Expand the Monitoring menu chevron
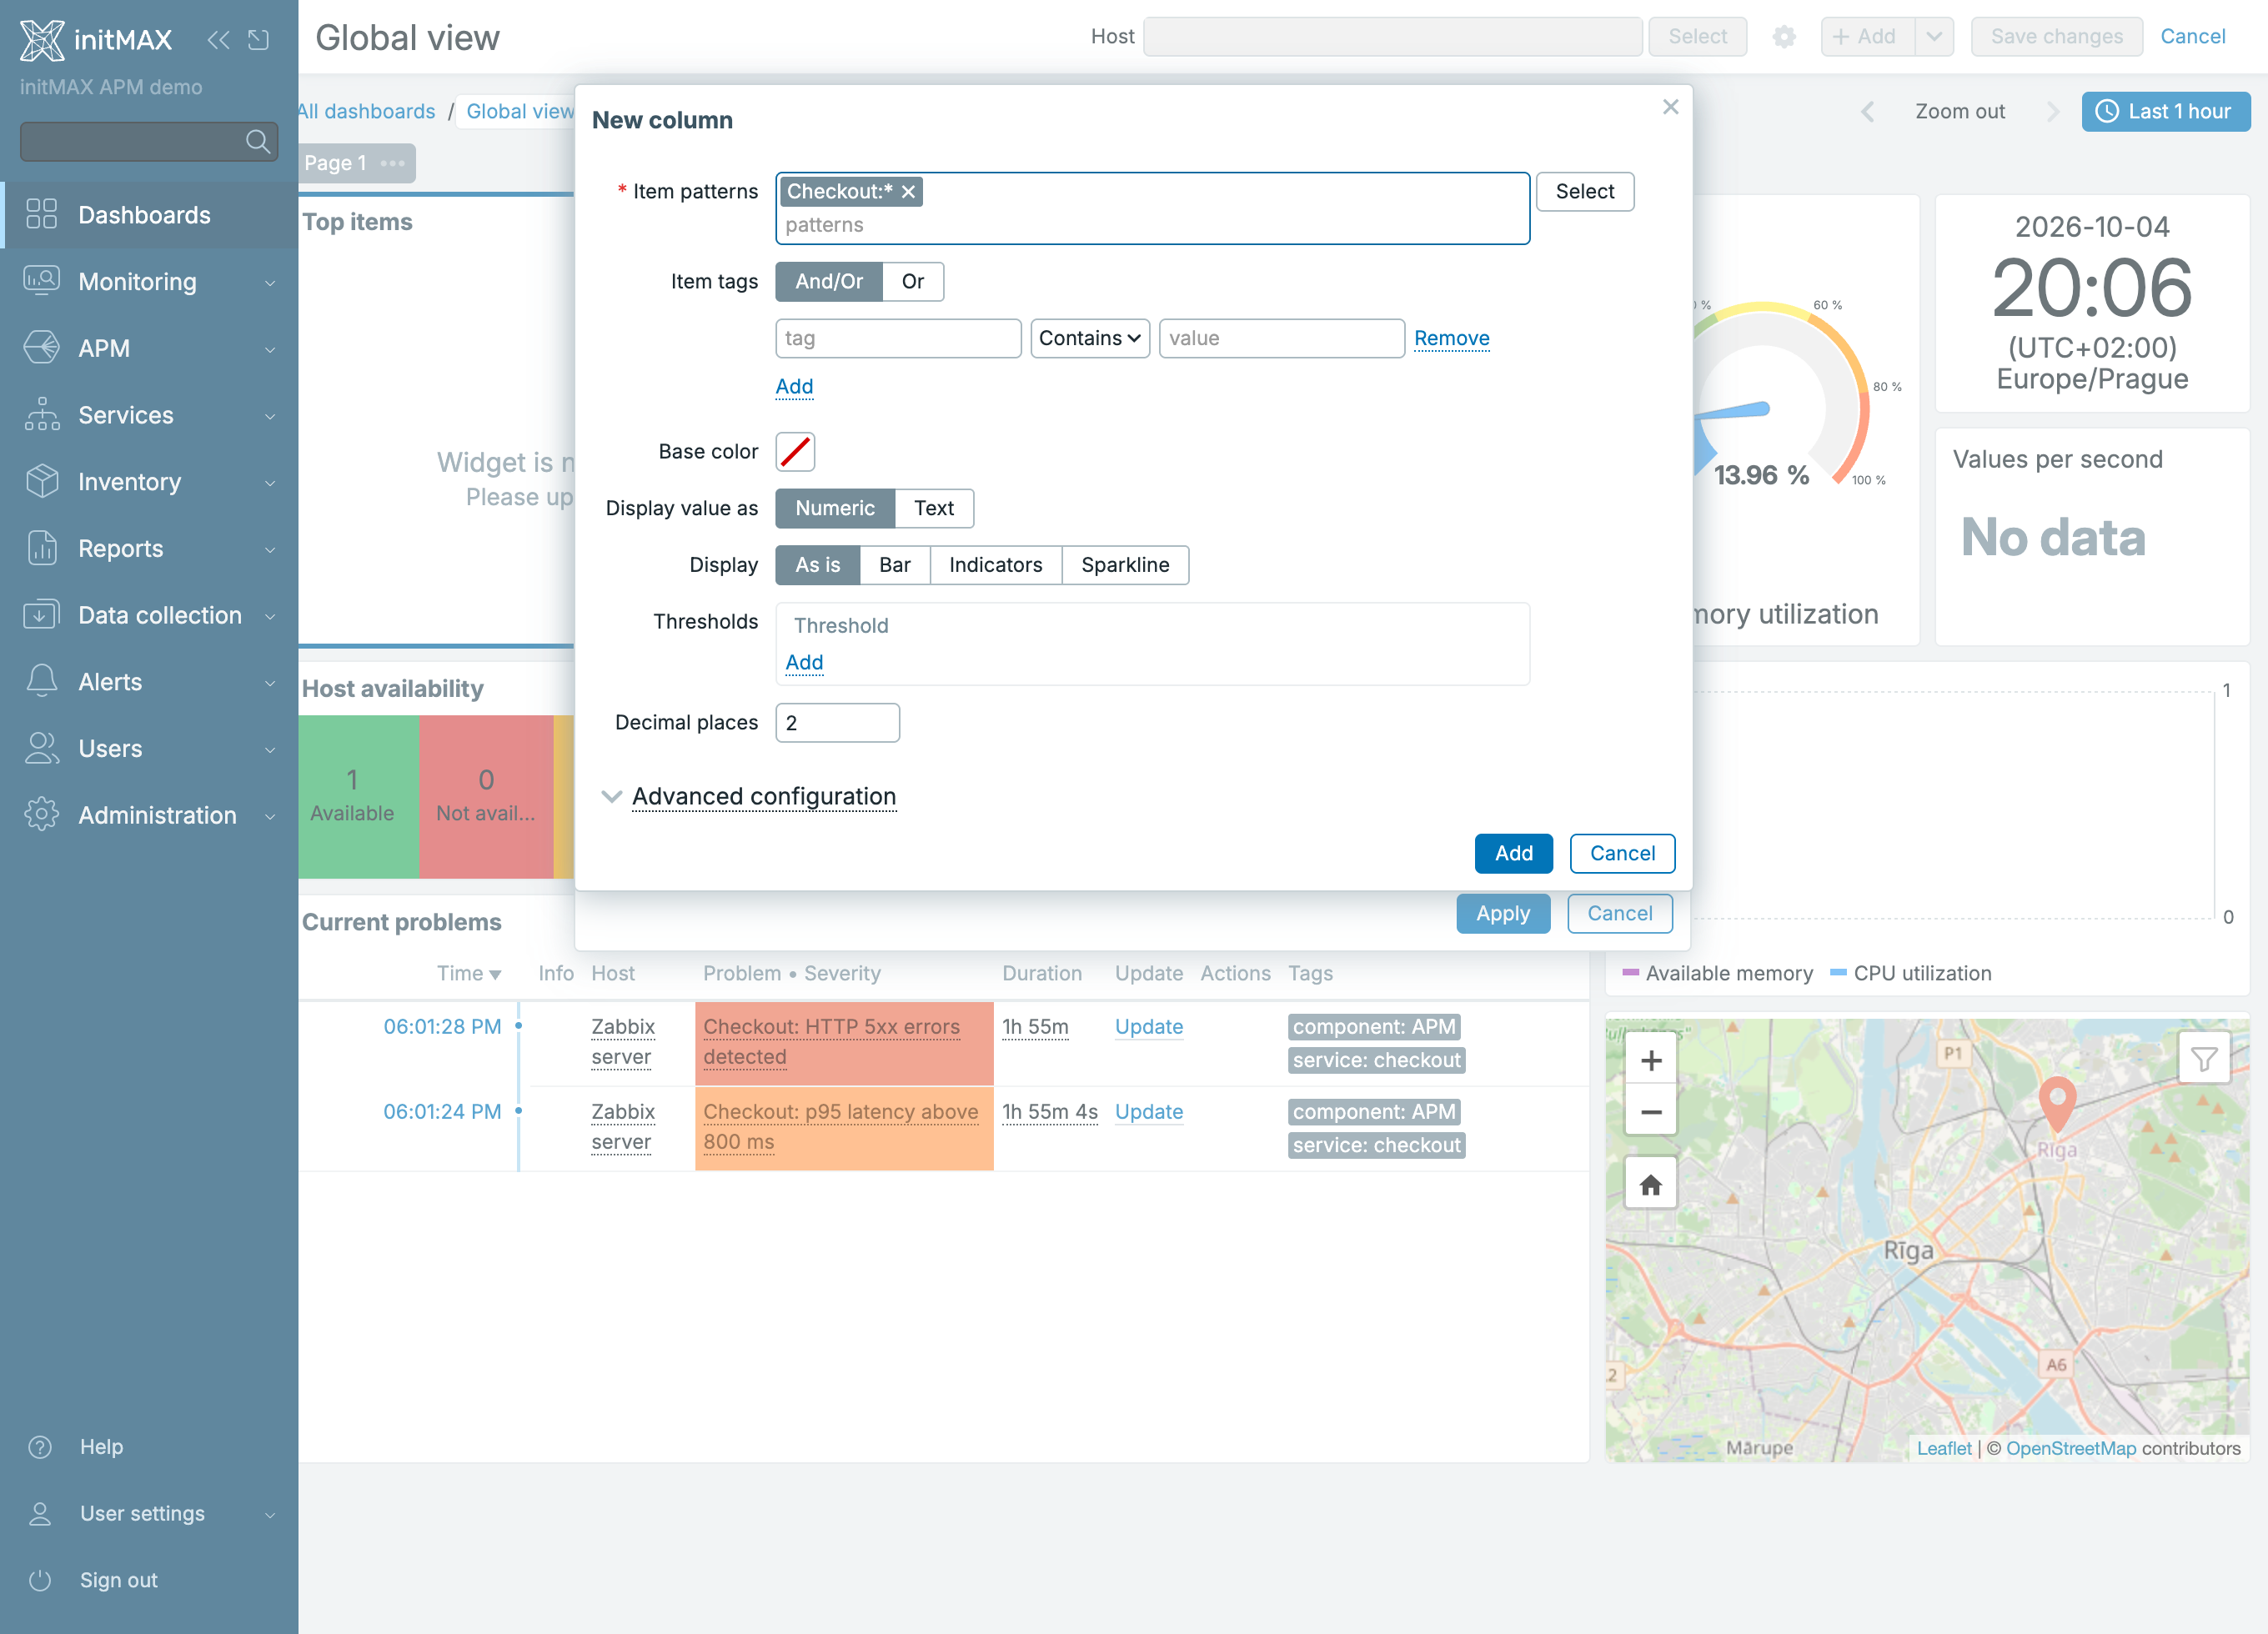Viewport: 2268px width, 1634px height. click(270, 283)
